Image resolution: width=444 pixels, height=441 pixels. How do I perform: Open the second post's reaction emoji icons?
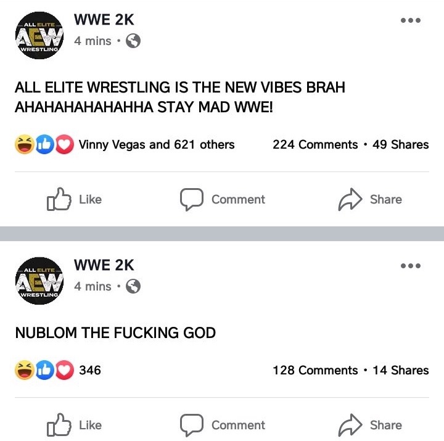pos(44,371)
